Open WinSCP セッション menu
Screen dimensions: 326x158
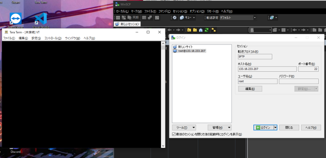tap(180, 11)
